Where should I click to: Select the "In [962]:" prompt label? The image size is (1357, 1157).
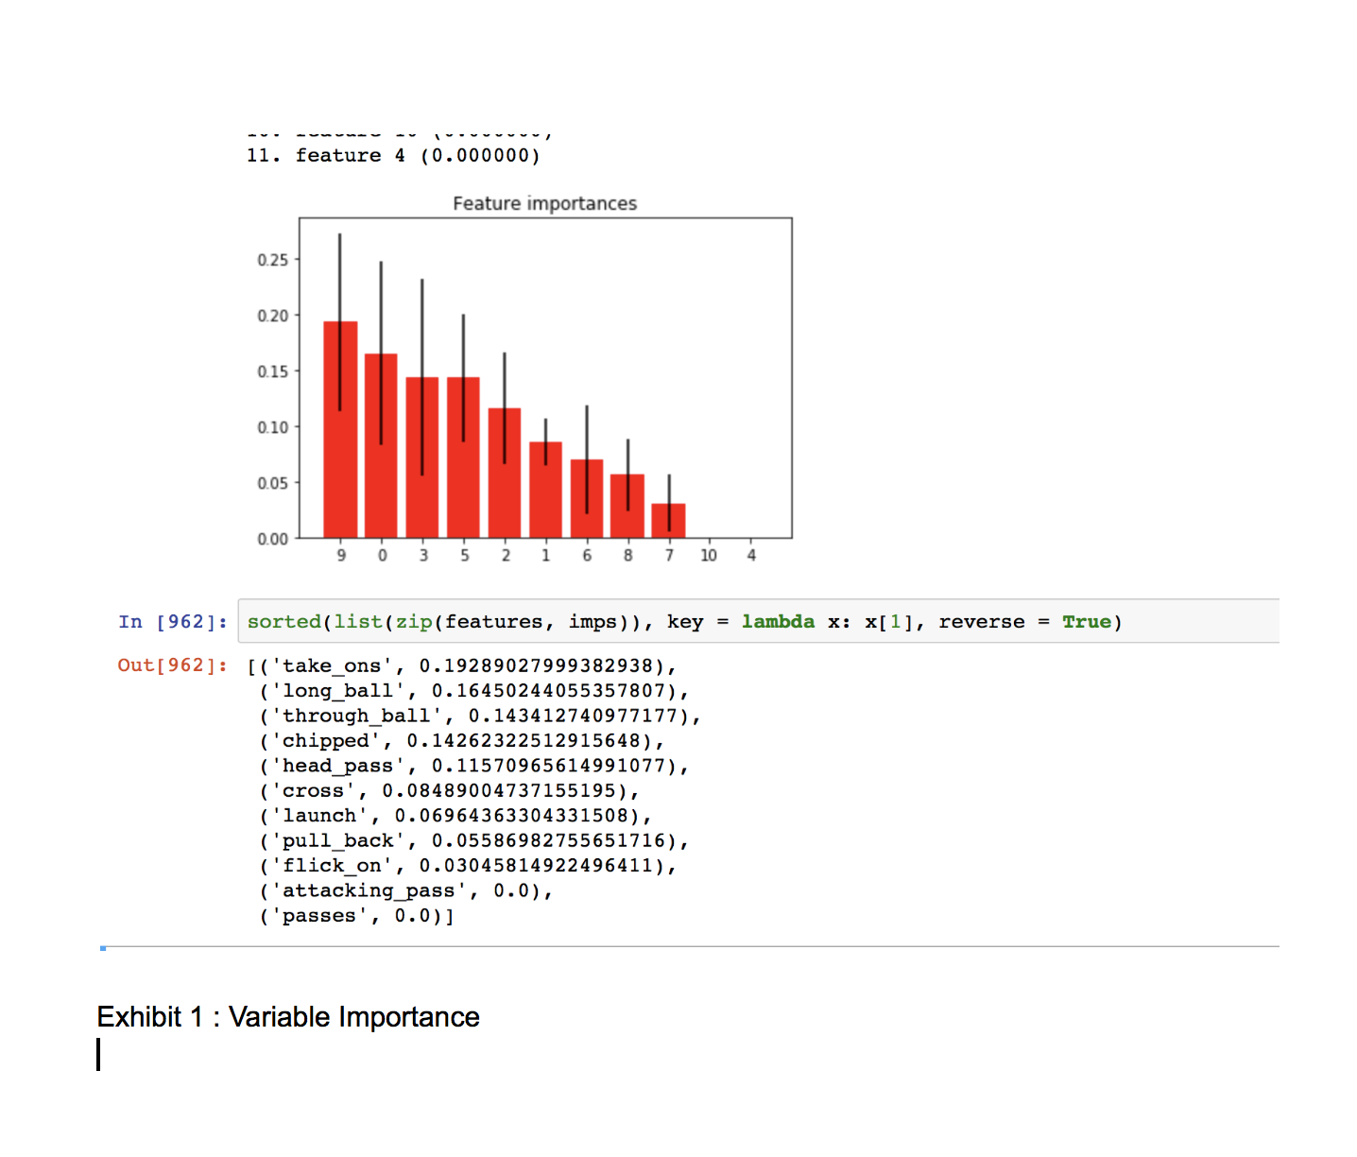click(x=173, y=621)
